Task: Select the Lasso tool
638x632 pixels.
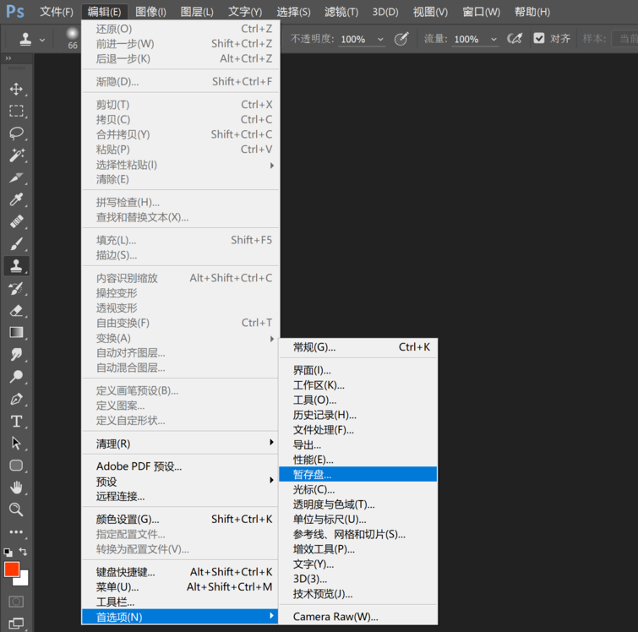Action: click(x=16, y=133)
